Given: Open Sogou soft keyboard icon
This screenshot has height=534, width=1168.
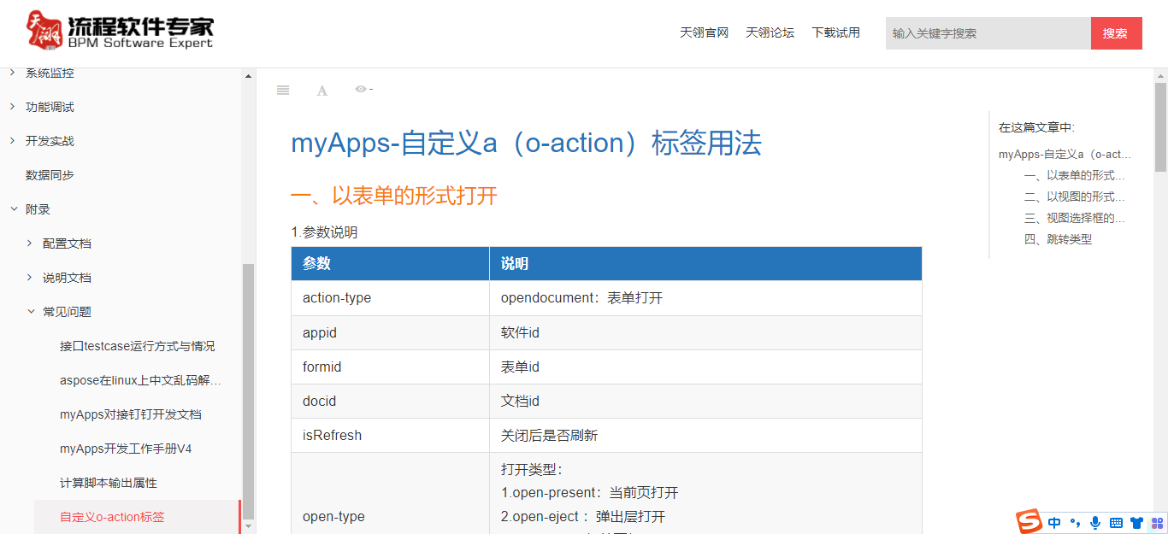Looking at the screenshot, I should (1116, 523).
